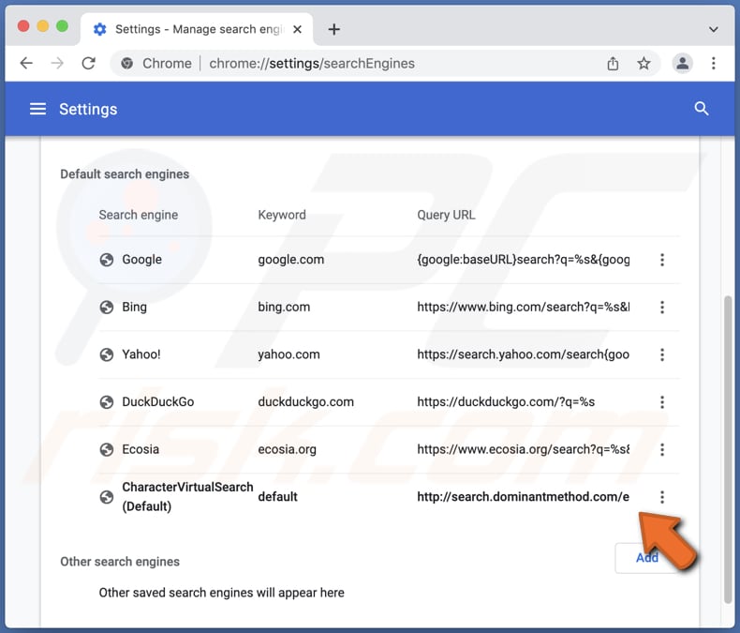
Task: Click the CharacterVirtualSearch globe icon
Action: pyautogui.click(x=107, y=497)
